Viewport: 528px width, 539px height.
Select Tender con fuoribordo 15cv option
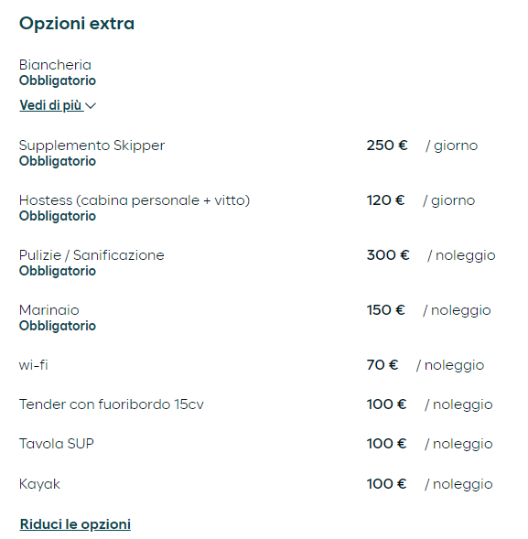[112, 404]
